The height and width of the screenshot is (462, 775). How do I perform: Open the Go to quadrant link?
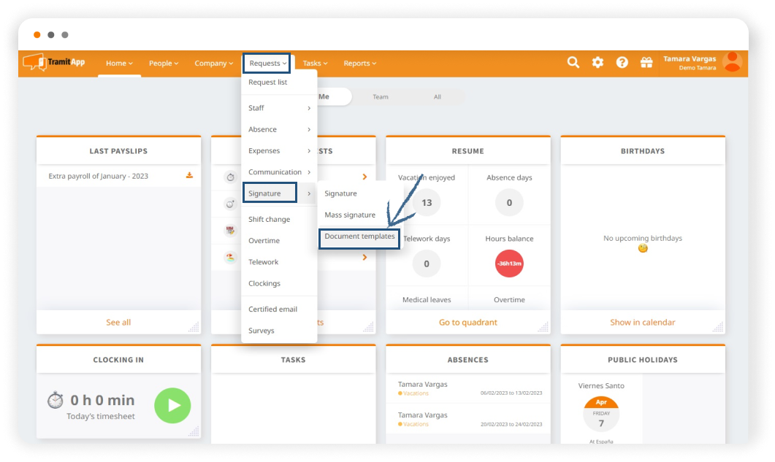point(467,322)
